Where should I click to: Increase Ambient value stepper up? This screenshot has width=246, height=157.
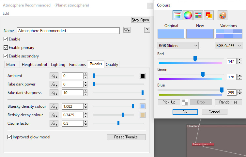point(85,74)
